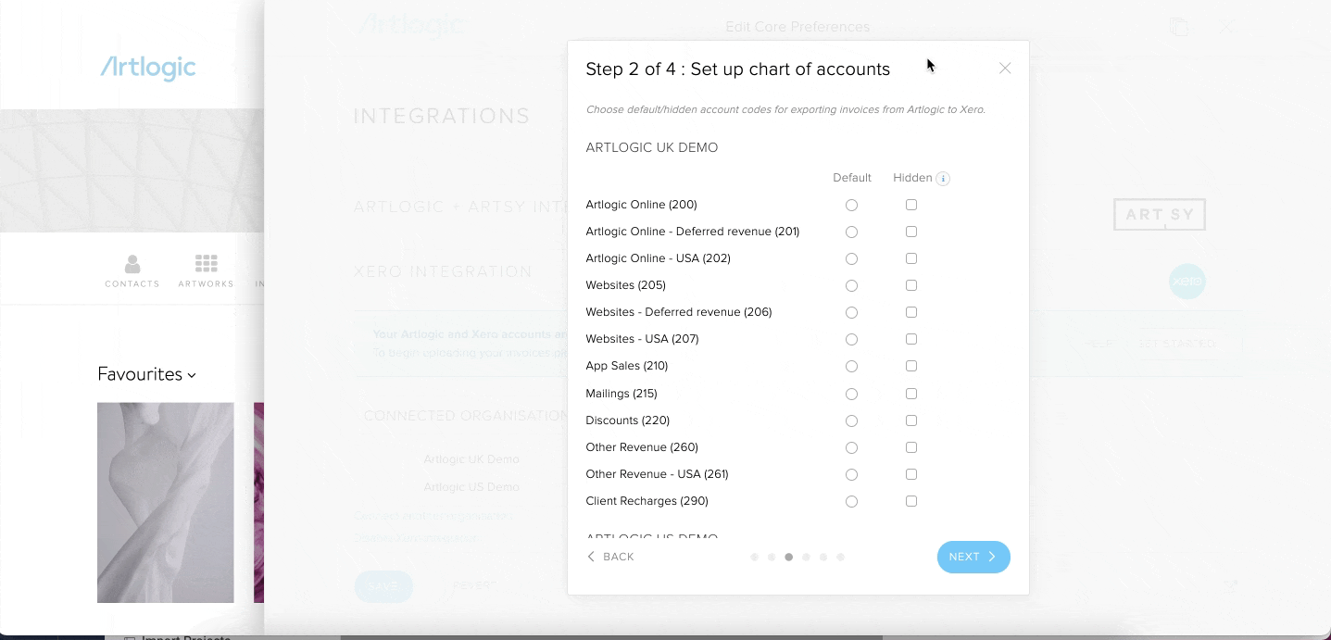
Task: Open the Hidden column info icon
Action: click(943, 179)
